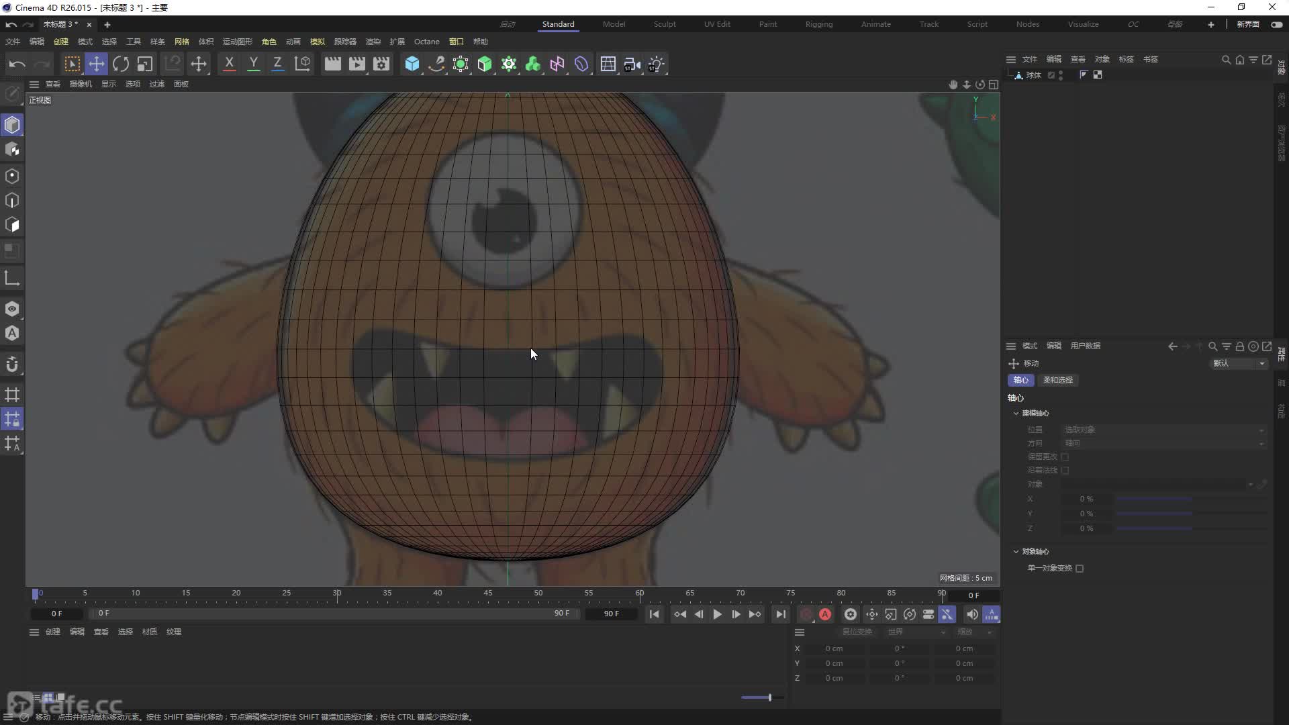Add the green Extrude generator

[x=485, y=64]
